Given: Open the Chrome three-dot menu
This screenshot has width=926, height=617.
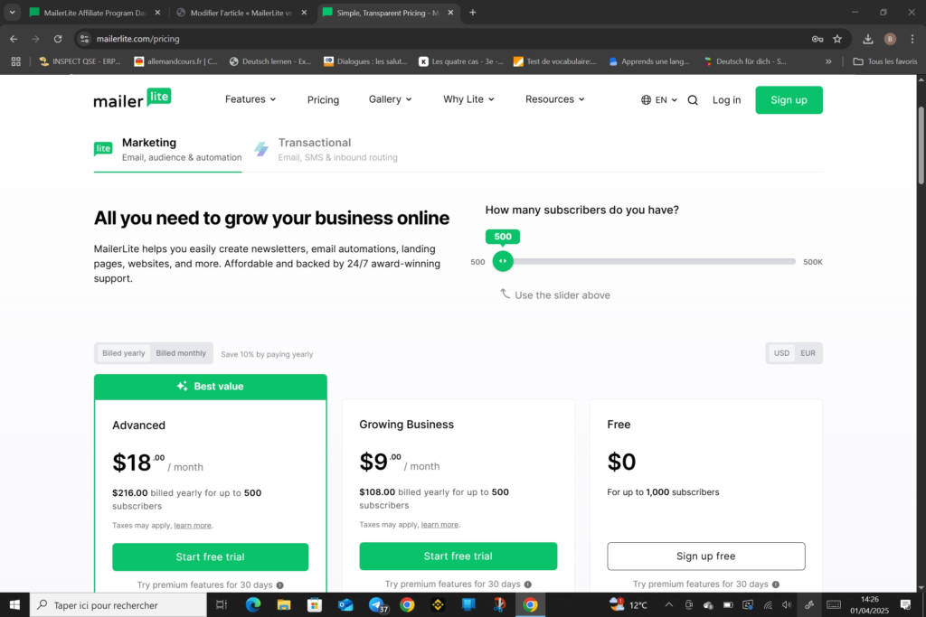Looking at the screenshot, I should [912, 39].
